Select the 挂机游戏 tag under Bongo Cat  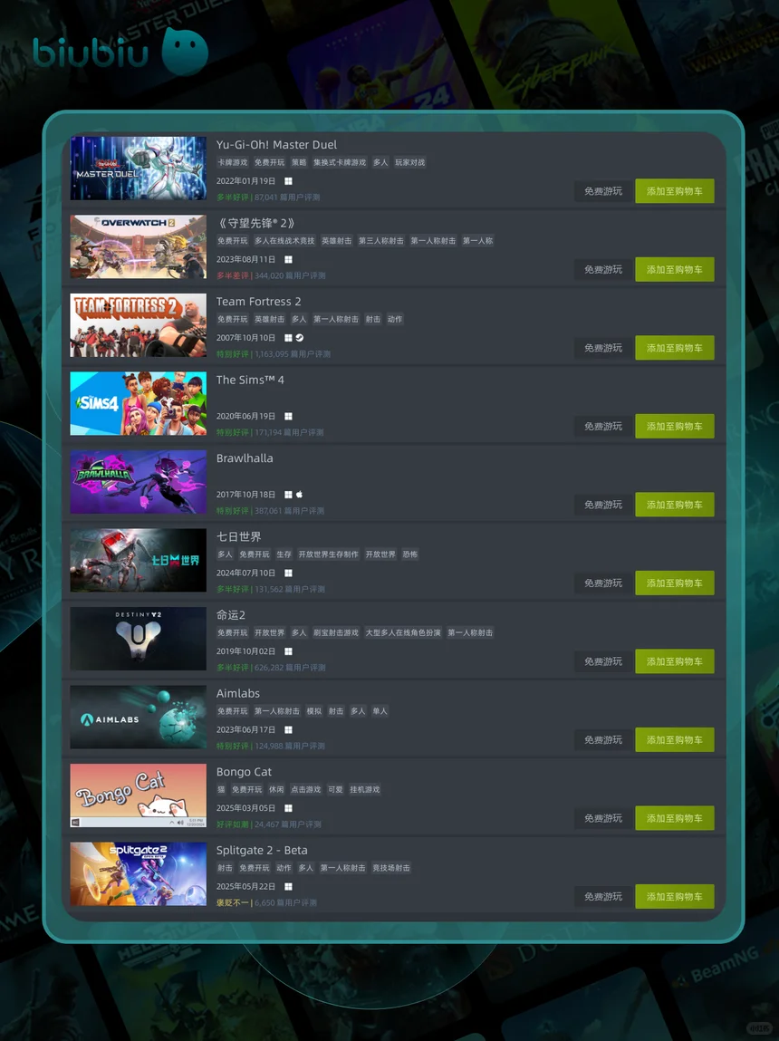(365, 790)
